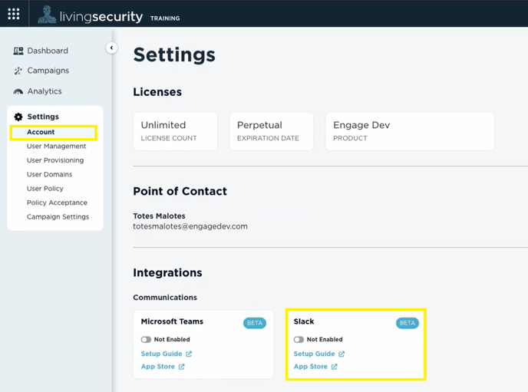The width and height of the screenshot is (528, 392).
Task: Click the Campaigns sparkle icon
Action: tap(18, 71)
